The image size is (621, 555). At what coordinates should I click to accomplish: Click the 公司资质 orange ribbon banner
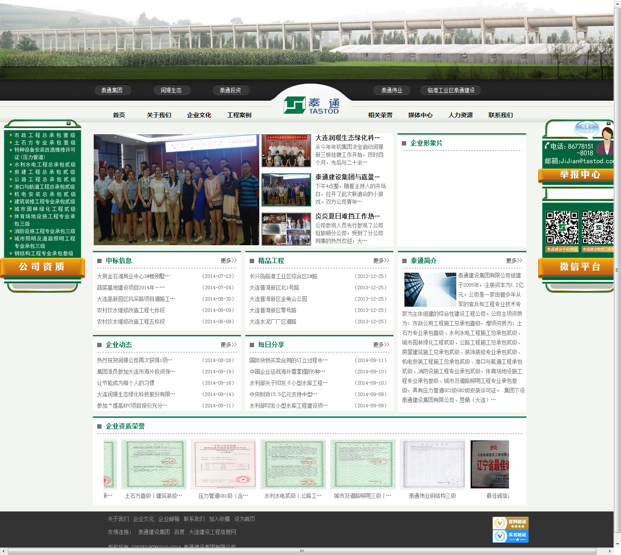coord(42,267)
